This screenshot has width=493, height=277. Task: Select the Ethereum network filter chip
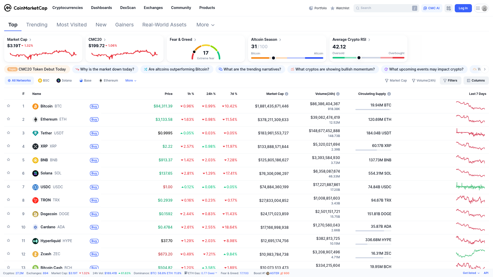tap(108, 81)
